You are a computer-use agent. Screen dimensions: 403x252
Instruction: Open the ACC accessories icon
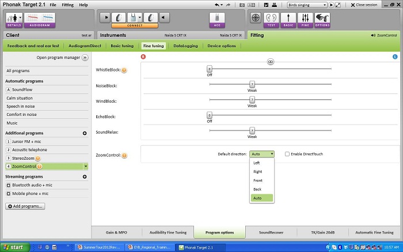click(217, 20)
